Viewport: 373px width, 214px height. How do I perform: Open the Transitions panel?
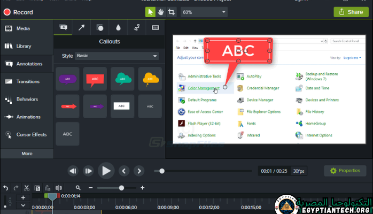tap(27, 81)
